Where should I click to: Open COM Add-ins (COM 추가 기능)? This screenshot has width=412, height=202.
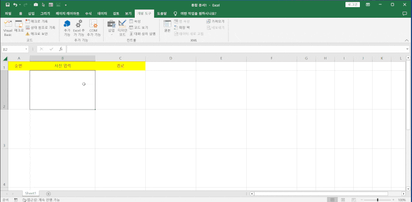coord(94,28)
